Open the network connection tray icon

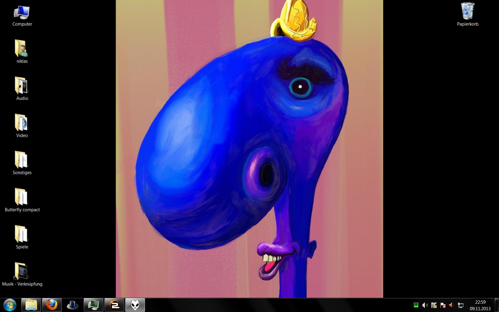pyautogui.click(x=461, y=305)
